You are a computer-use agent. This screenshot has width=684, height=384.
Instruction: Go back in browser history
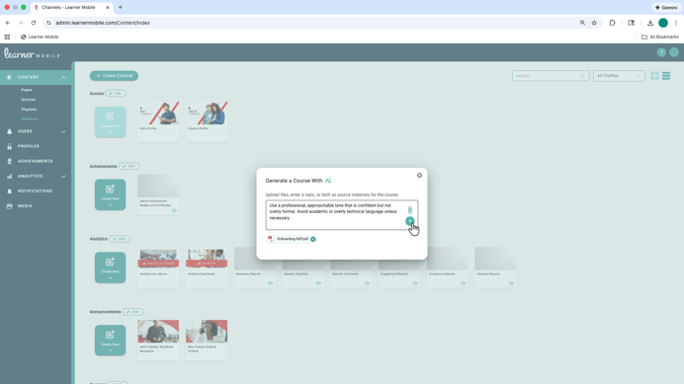point(8,23)
